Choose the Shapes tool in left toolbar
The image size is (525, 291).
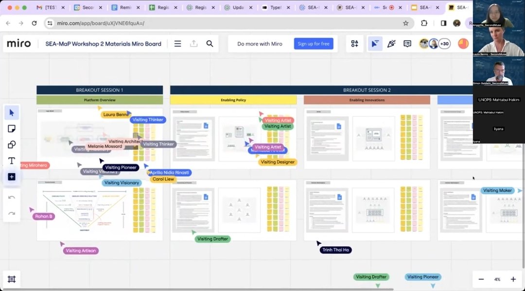click(x=12, y=145)
